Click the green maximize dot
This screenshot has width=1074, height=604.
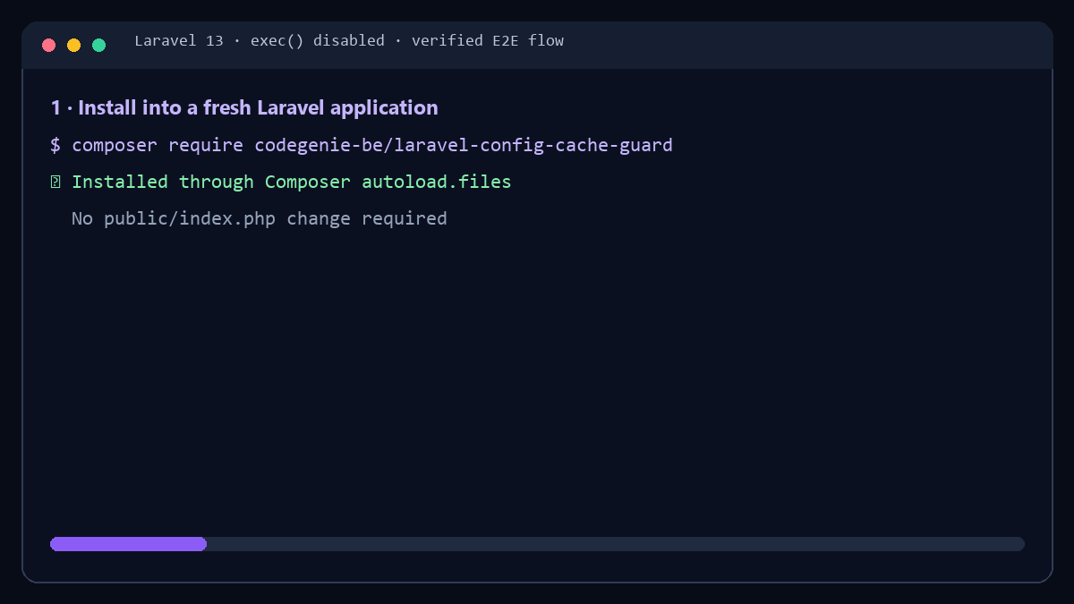(98, 45)
